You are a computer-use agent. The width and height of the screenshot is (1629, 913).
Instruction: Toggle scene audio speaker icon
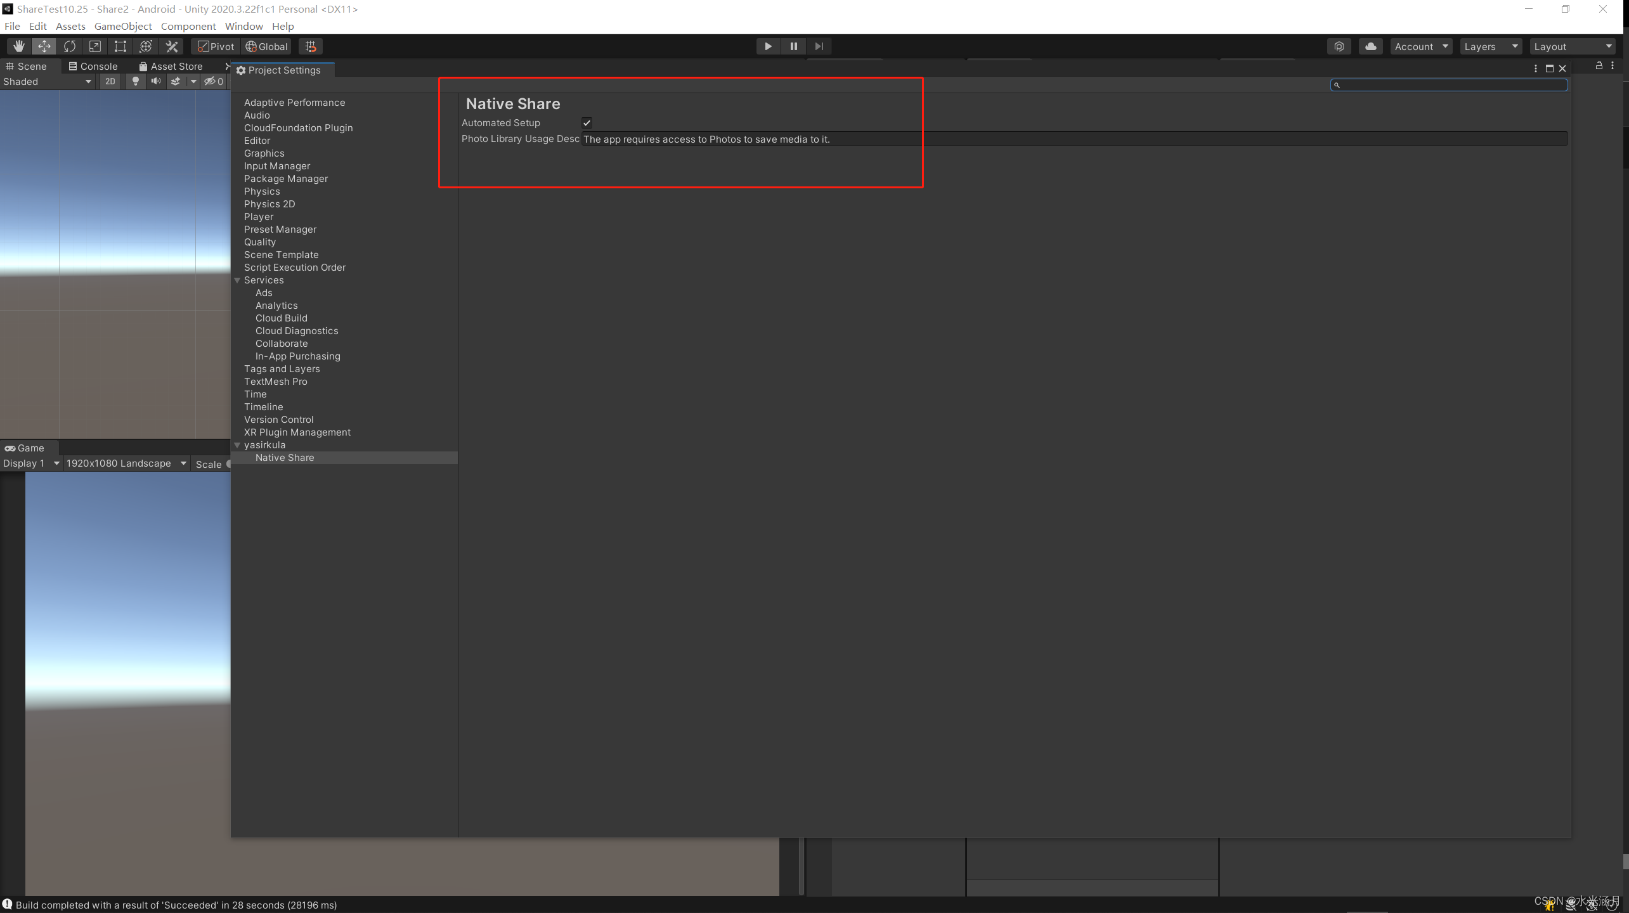[155, 81]
